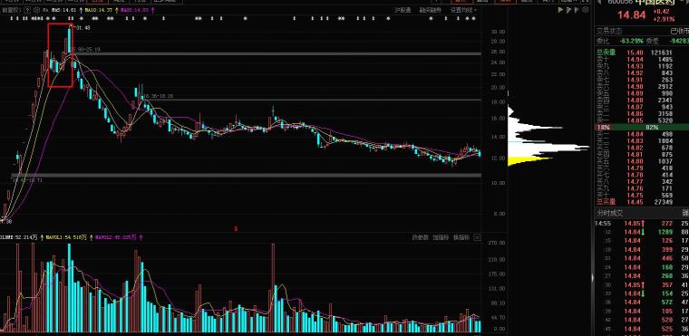
Task: Click buy order price 14.80
Action: pos(636,161)
